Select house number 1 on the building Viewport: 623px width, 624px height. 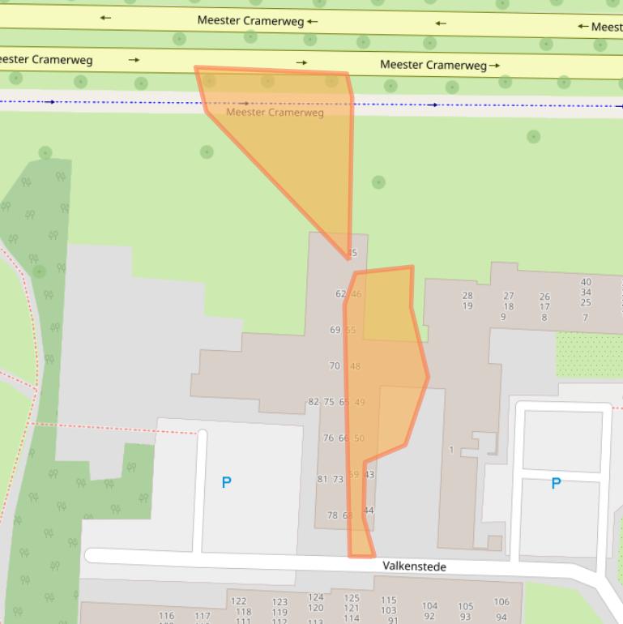coord(451,450)
